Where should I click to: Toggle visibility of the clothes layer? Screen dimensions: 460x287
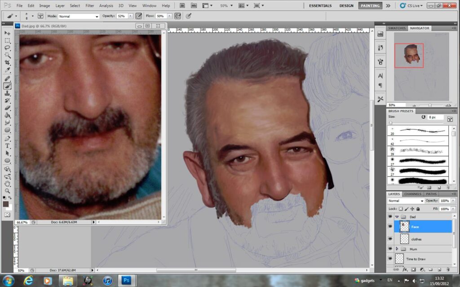tap(390, 239)
